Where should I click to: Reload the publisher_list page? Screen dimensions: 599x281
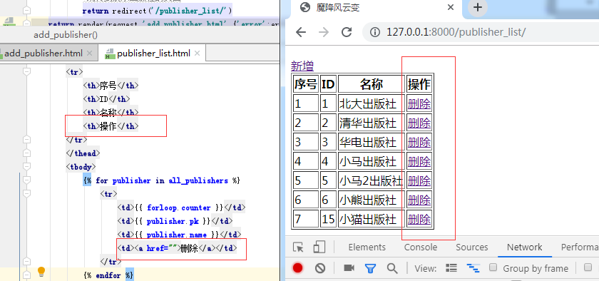coord(347,32)
